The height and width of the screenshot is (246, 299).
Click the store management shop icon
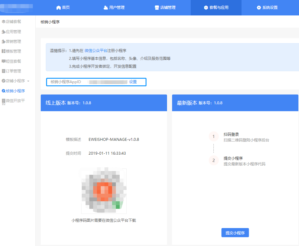tap(157, 8)
